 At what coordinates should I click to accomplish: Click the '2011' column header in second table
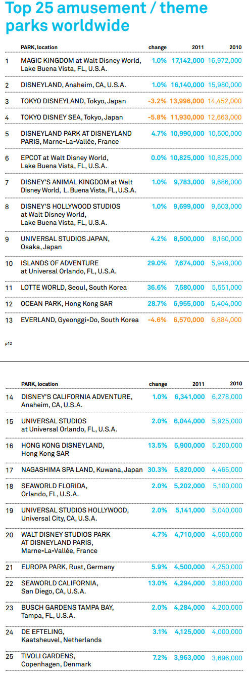[198, 384]
